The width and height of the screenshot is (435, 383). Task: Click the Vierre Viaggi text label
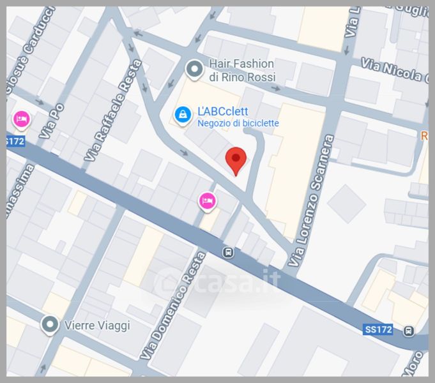(97, 326)
